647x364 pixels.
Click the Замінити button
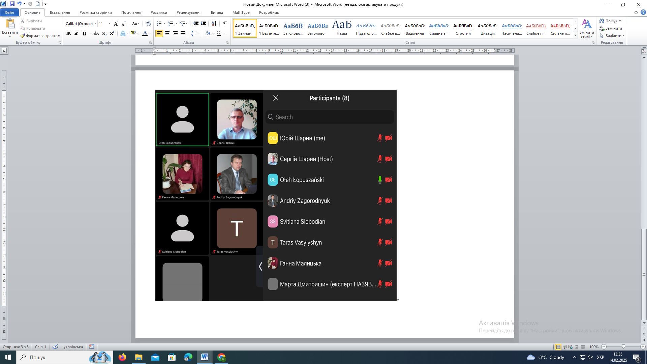click(611, 28)
